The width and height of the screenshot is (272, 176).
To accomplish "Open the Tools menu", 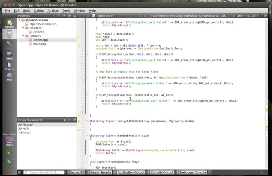I will (66, 11).
